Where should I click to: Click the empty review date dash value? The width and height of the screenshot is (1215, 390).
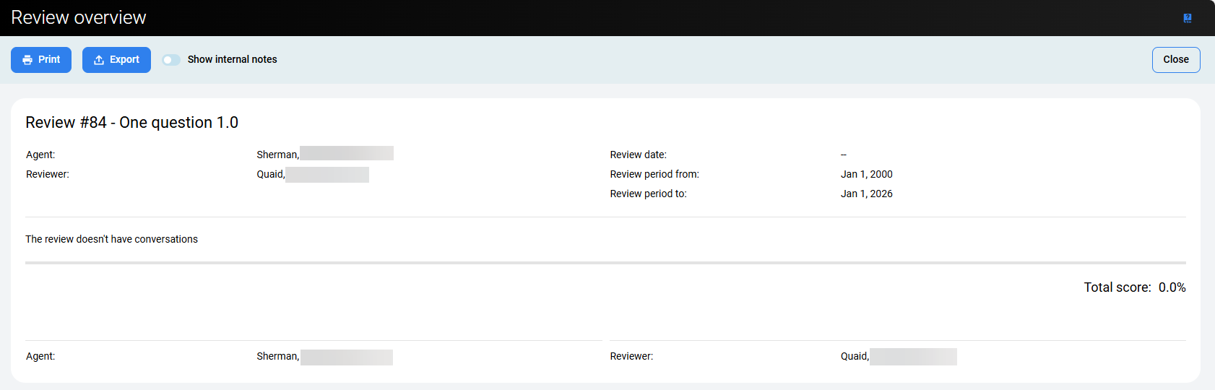843,155
